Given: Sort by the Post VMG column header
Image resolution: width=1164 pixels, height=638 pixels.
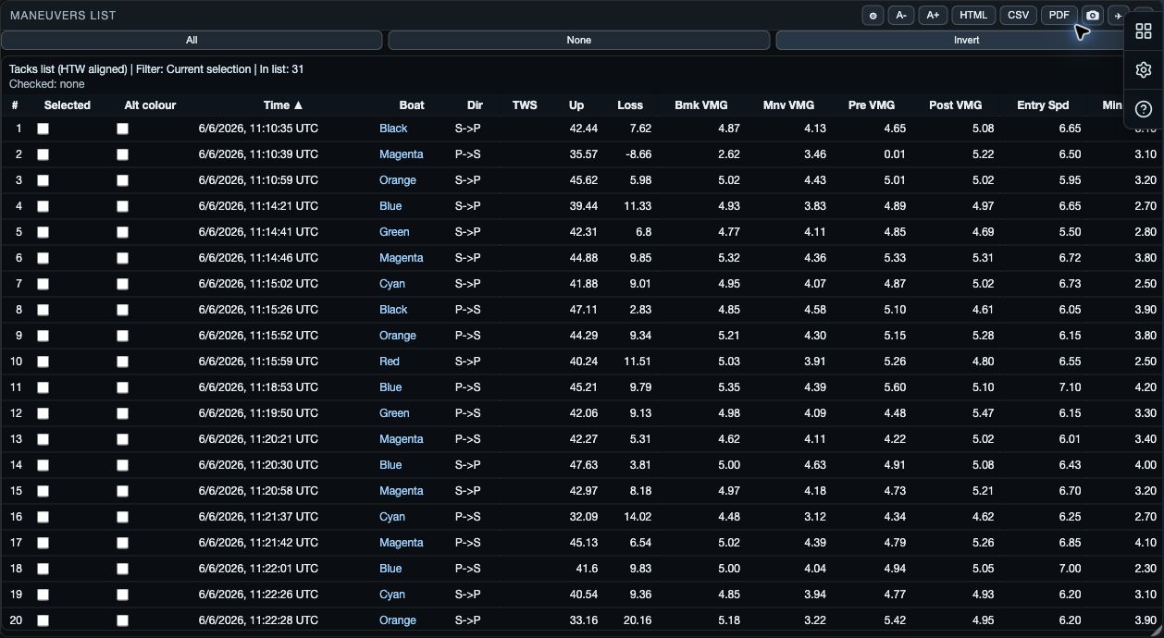Looking at the screenshot, I should [956, 105].
